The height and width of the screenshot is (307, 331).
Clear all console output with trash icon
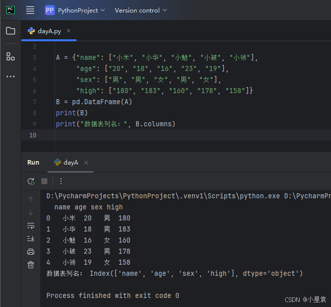(x=31, y=265)
